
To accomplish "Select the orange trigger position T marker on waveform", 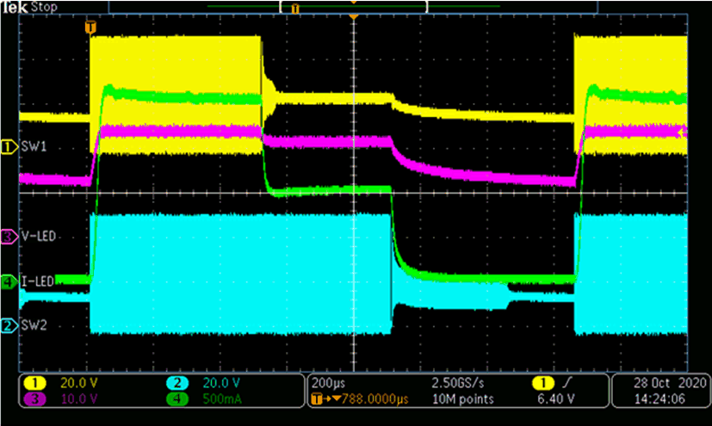I will point(90,28).
